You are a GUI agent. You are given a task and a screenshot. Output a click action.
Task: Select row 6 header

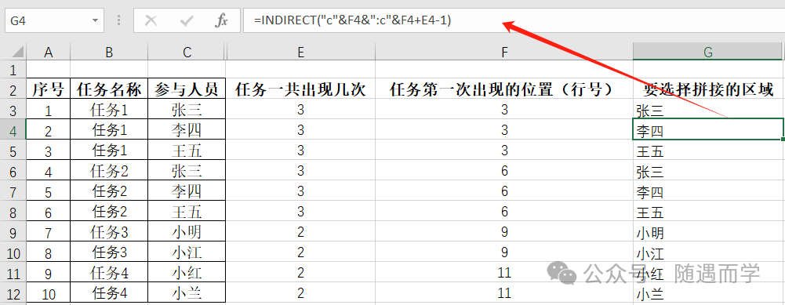[13, 171]
